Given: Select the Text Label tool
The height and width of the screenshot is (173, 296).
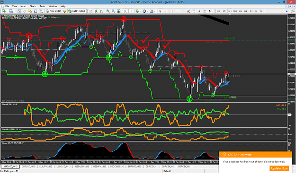Looking at the screenshot, I should pos(205,11).
